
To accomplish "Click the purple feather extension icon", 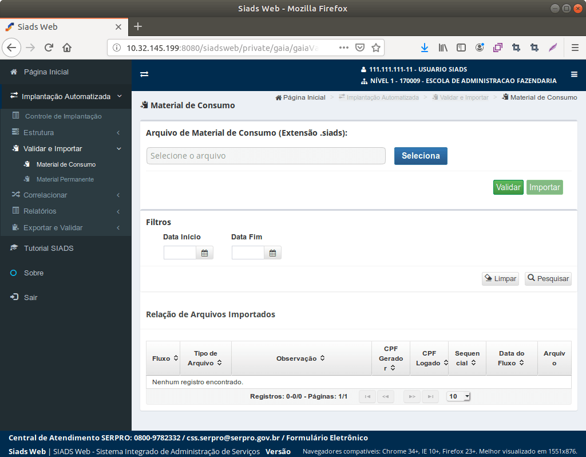I will click(x=553, y=48).
